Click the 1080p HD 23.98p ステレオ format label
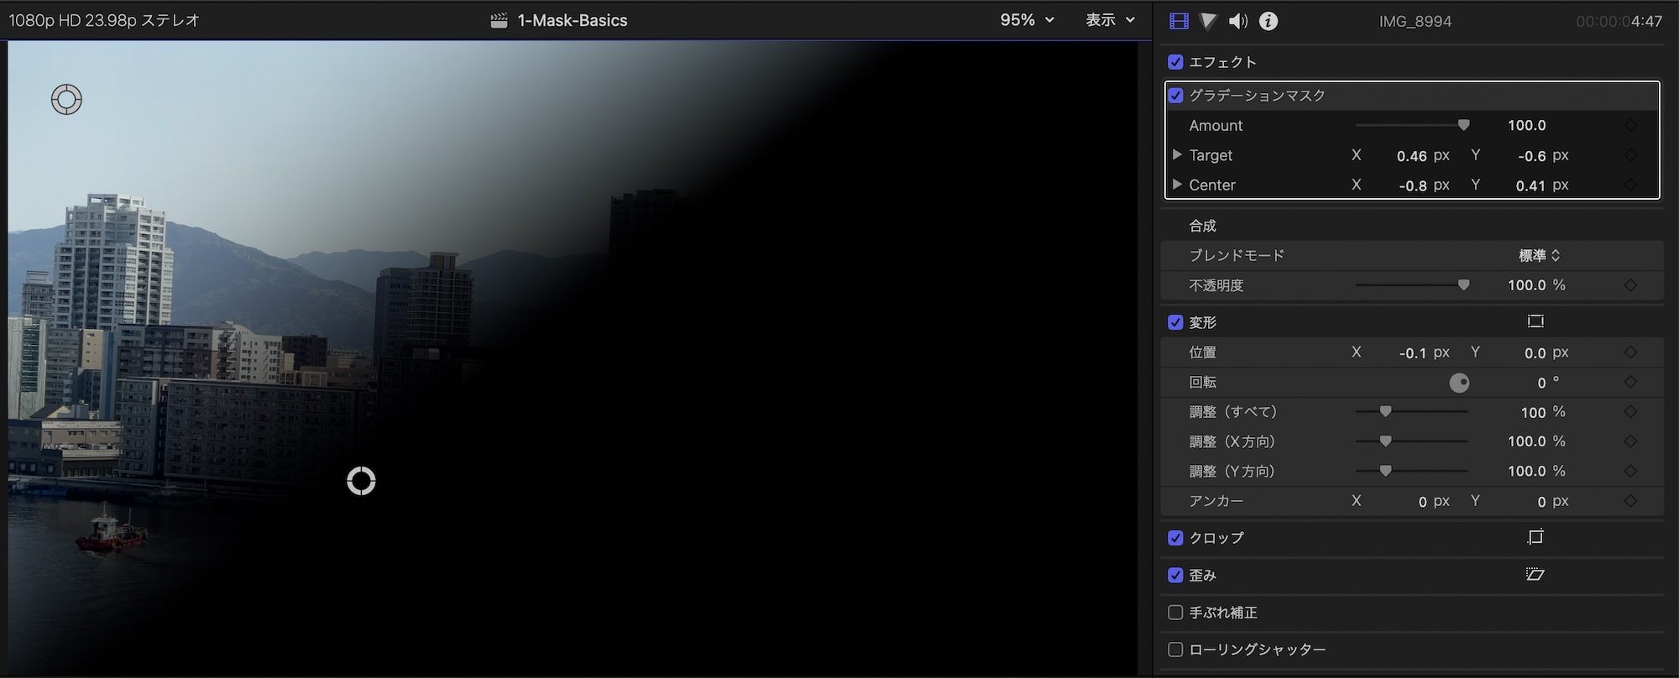 pos(104,20)
